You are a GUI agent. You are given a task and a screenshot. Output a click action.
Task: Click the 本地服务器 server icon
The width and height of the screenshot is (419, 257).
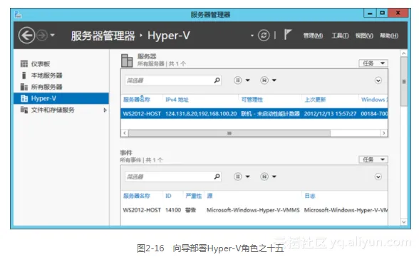tap(24, 75)
